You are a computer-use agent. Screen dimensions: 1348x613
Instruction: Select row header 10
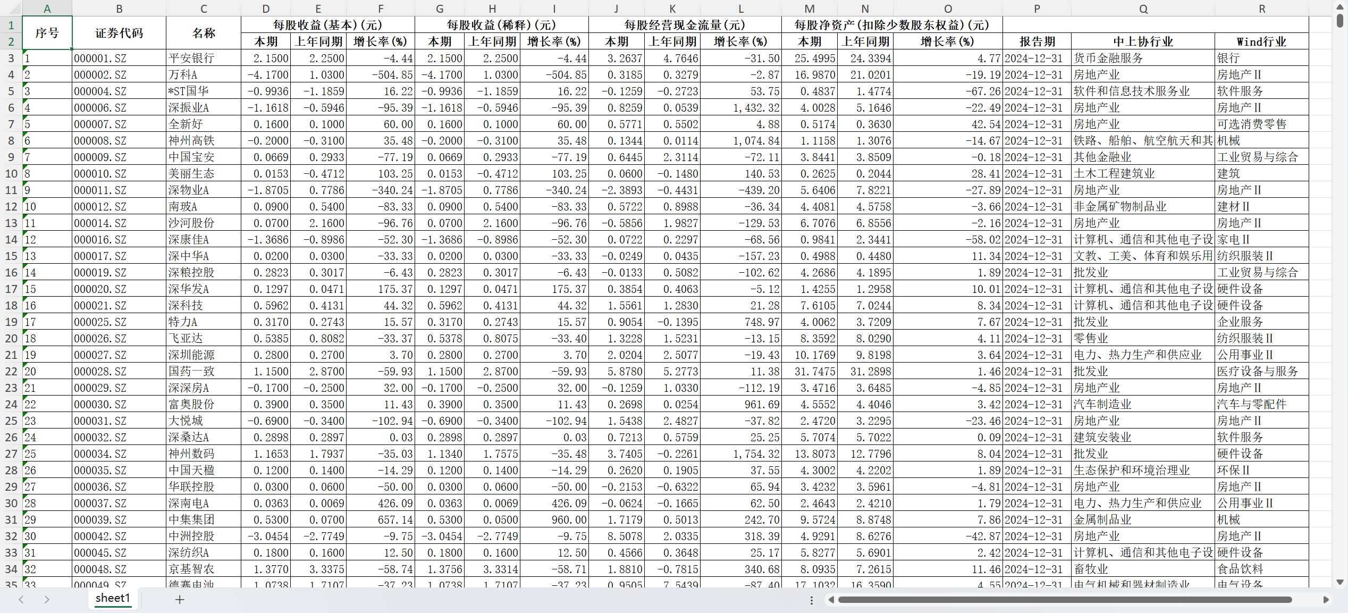tap(11, 173)
